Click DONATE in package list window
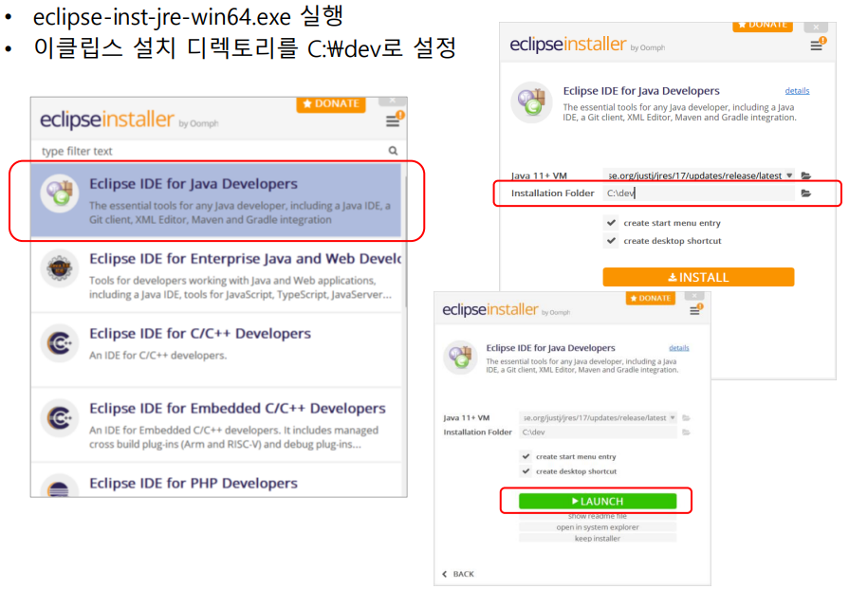 (331, 104)
